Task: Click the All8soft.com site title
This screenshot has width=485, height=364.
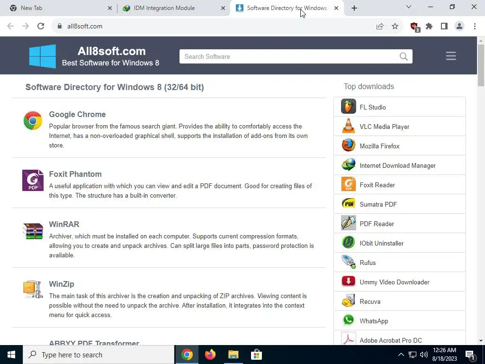Action: click(111, 51)
